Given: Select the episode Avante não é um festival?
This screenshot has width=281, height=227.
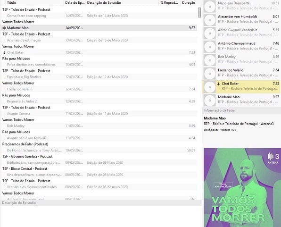Looking at the screenshot, I should [99, 138].
